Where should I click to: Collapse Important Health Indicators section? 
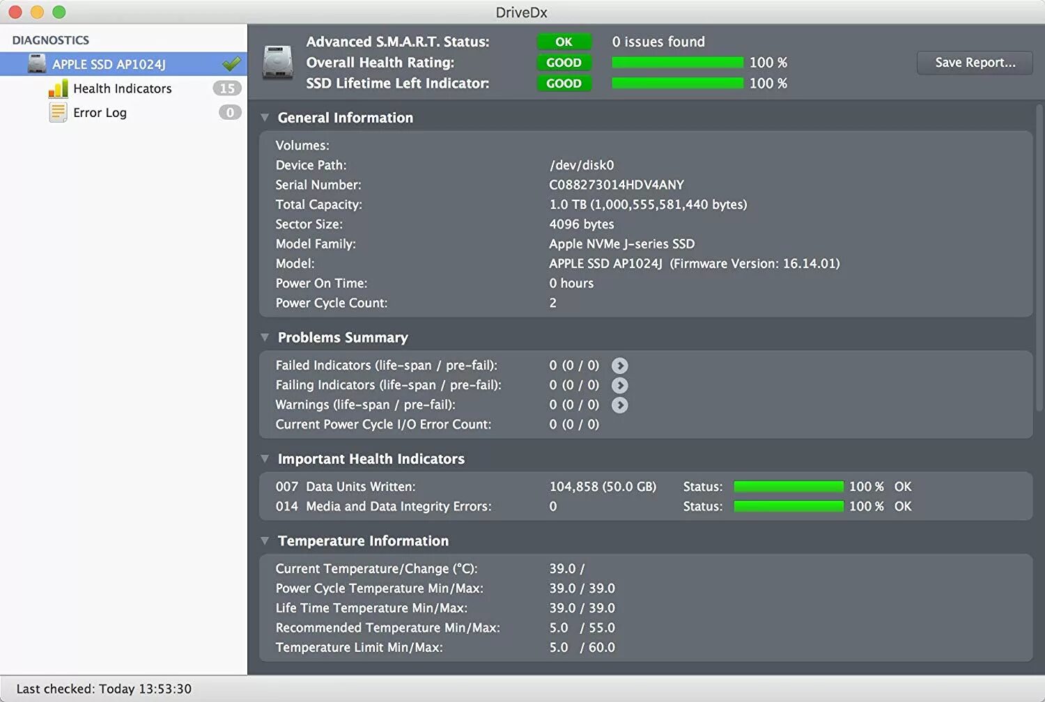point(265,459)
